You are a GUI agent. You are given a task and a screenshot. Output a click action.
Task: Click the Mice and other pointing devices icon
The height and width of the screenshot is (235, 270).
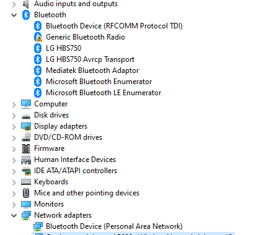pos(26,193)
